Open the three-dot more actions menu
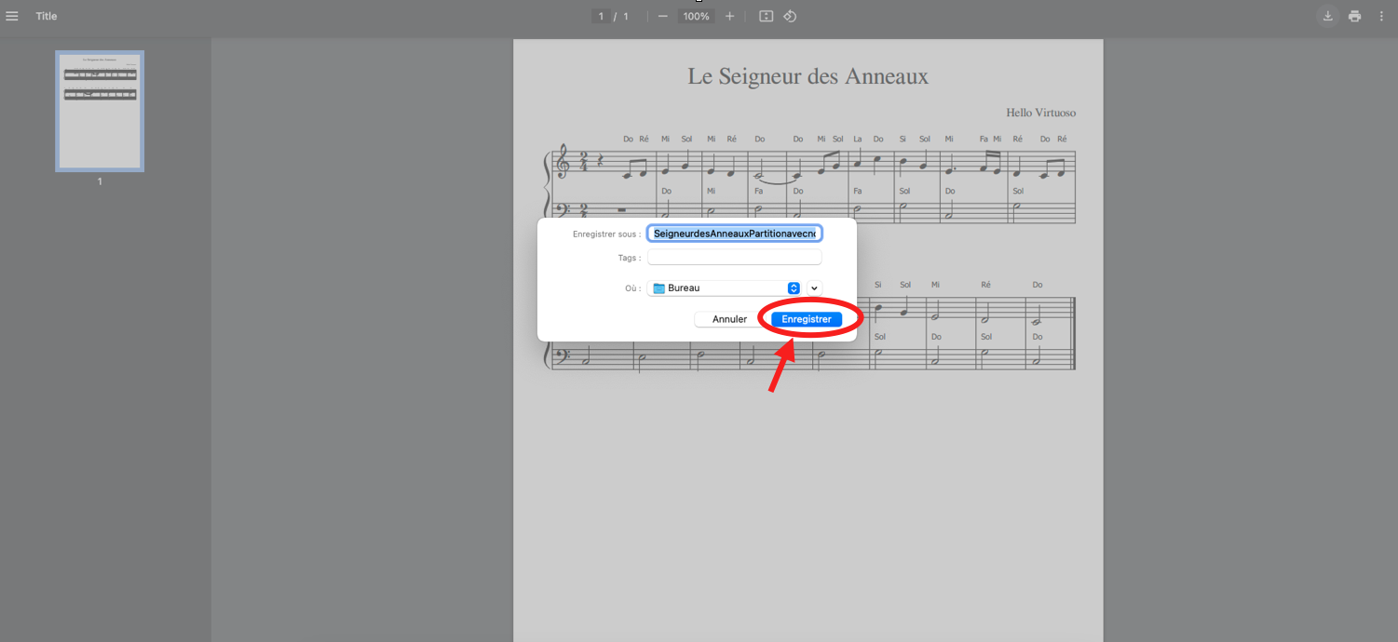 (1381, 16)
